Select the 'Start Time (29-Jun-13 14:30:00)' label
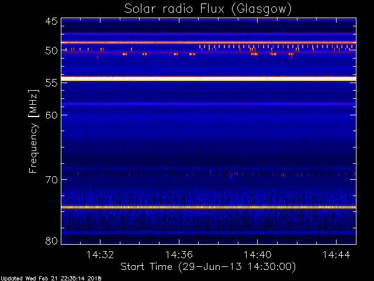 coord(208,267)
